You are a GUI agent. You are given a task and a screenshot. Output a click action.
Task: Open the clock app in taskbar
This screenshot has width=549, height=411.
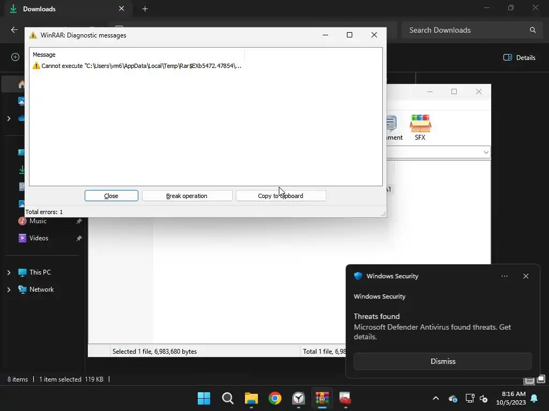(299, 398)
